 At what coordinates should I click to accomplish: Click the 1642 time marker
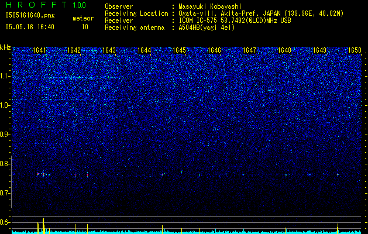pyautogui.click(x=74, y=50)
